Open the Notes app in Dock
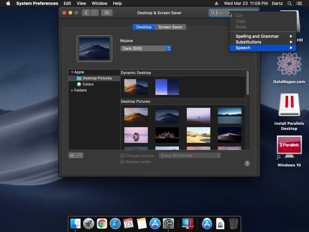Image resolution: width=309 pixels, height=232 pixels. [x=142, y=224]
